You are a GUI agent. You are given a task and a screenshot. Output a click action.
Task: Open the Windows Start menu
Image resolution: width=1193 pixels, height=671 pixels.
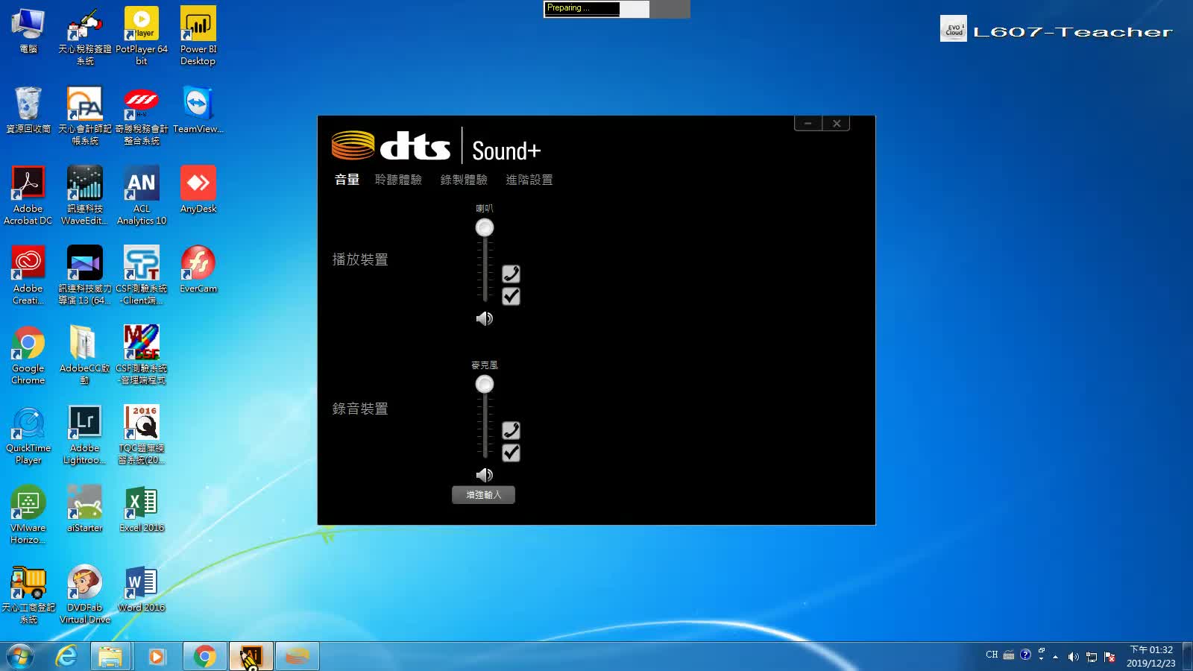point(20,656)
